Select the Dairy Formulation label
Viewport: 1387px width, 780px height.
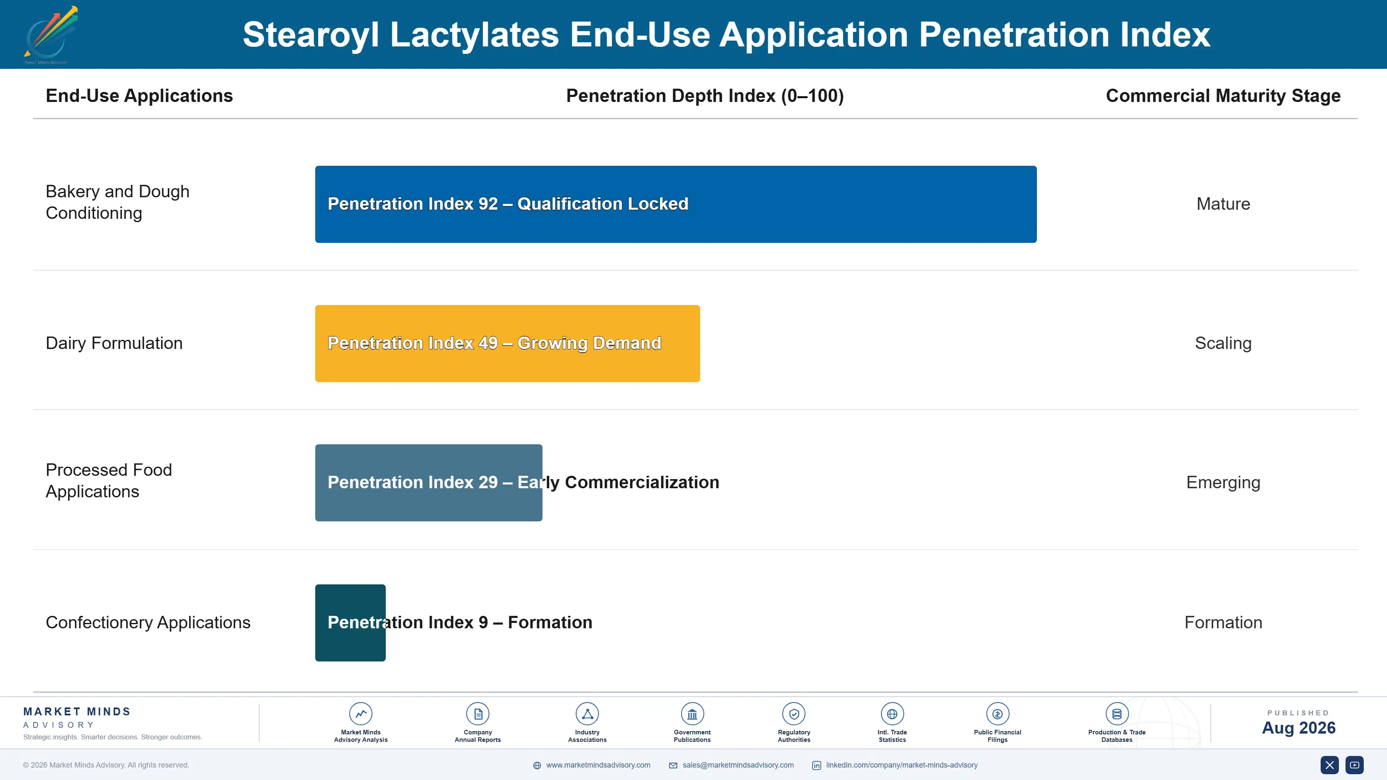114,343
